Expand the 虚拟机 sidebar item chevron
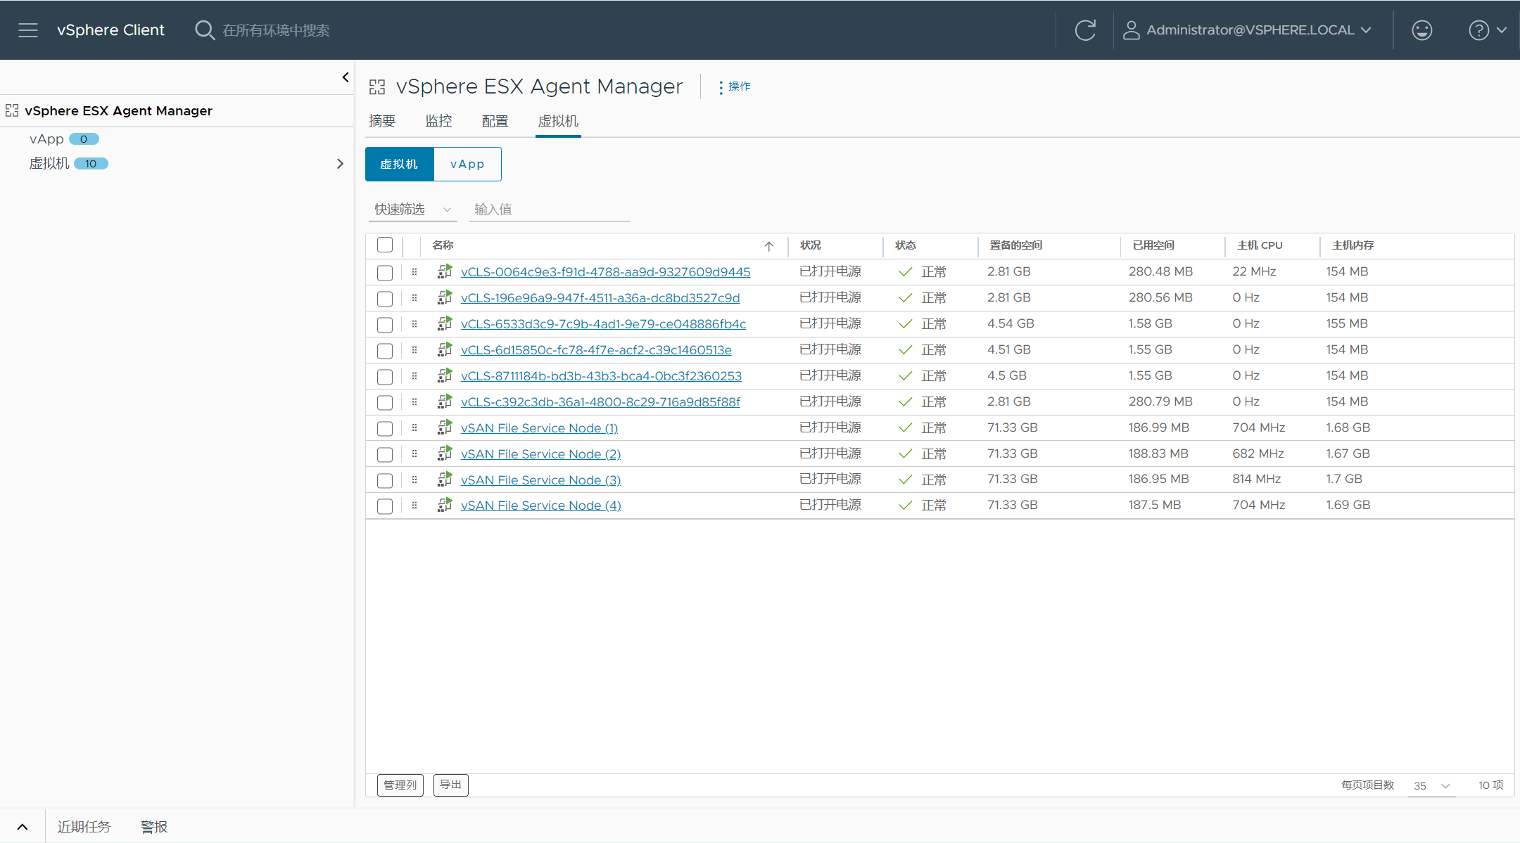The height and width of the screenshot is (843, 1520). point(340,164)
